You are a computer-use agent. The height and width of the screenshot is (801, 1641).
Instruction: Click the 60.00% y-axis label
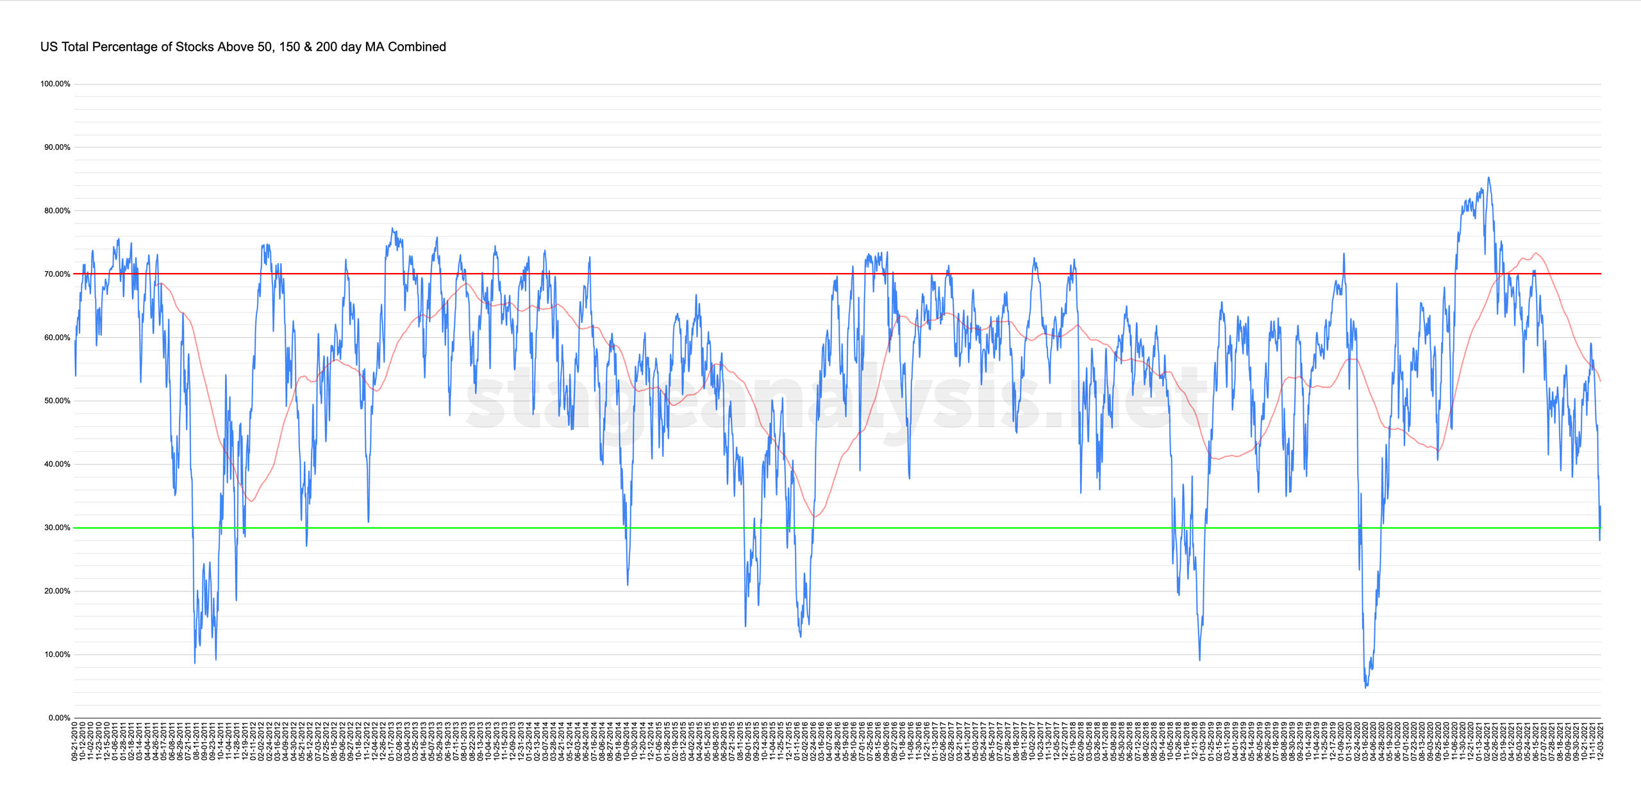pyautogui.click(x=57, y=338)
